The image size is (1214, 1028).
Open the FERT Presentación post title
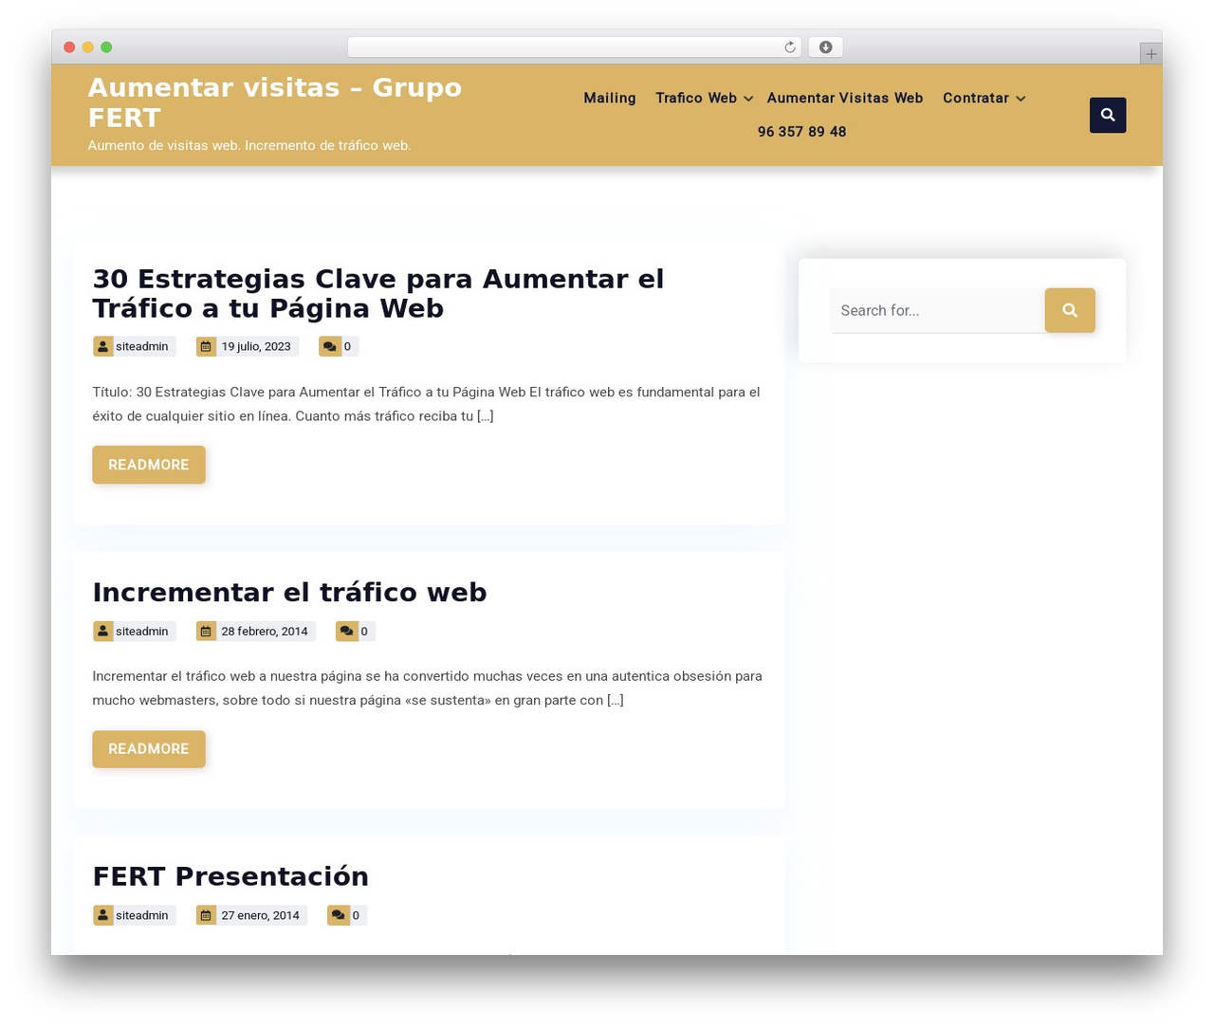pos(230,876)
